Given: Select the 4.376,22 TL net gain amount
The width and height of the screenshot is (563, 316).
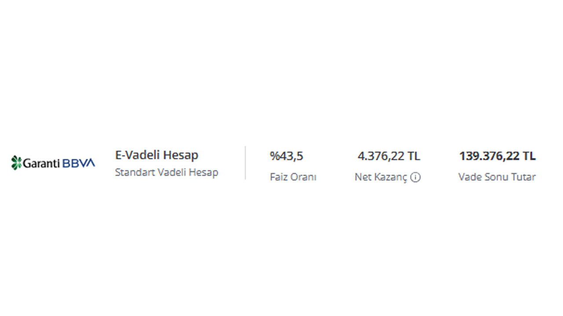Looking at the screenshot, I should coord(389,156).
